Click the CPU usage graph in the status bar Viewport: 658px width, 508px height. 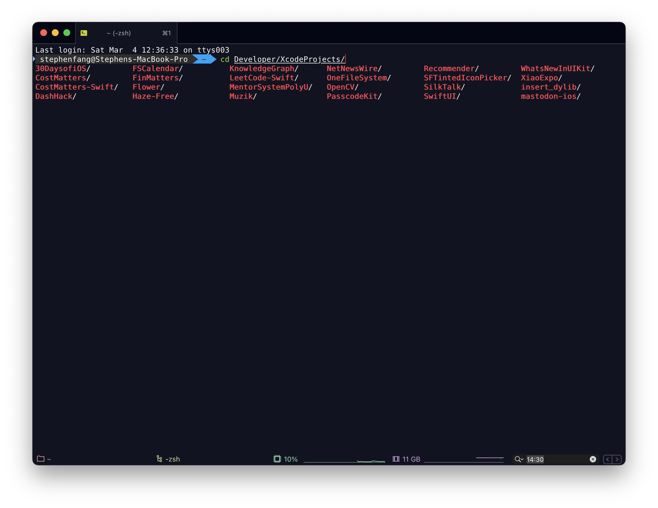click(344, 459)
